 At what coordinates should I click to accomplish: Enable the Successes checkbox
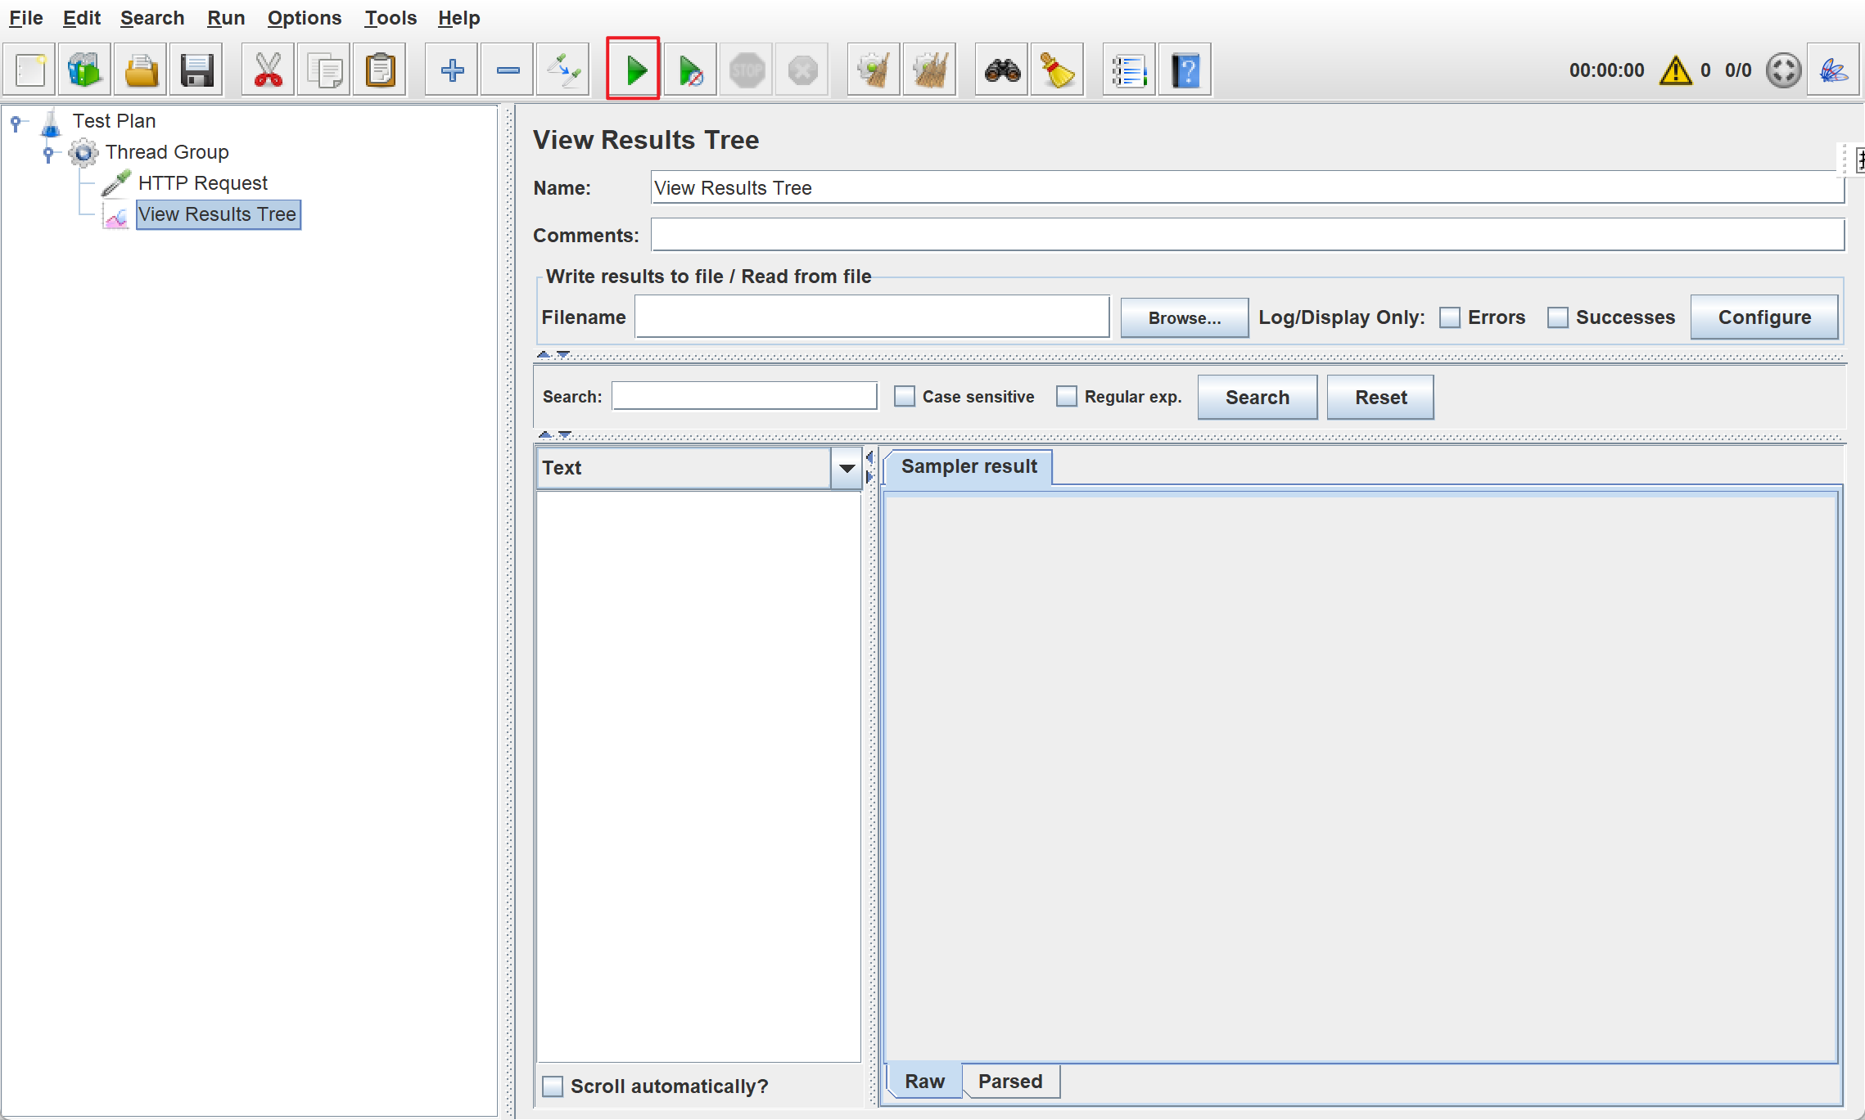[x=1557, y=317]
